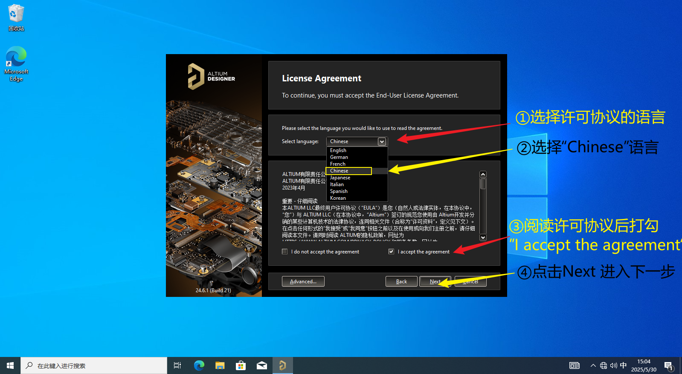Open File Explorer from the taskbar
This screenshot has width=682, height=374.
pos(220,365)
